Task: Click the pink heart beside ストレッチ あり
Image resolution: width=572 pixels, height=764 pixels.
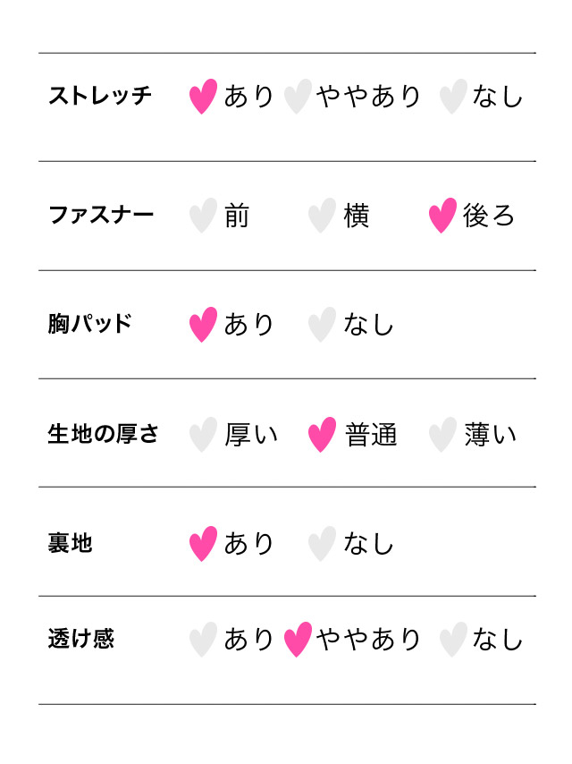Action: pos(203,97)
